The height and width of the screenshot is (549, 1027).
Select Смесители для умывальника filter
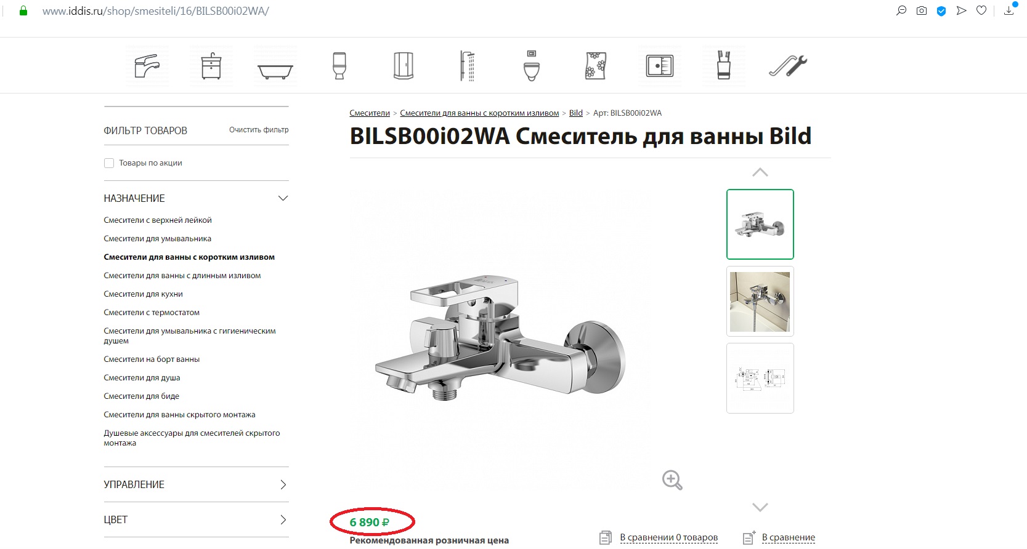click(x=158, y=239)
